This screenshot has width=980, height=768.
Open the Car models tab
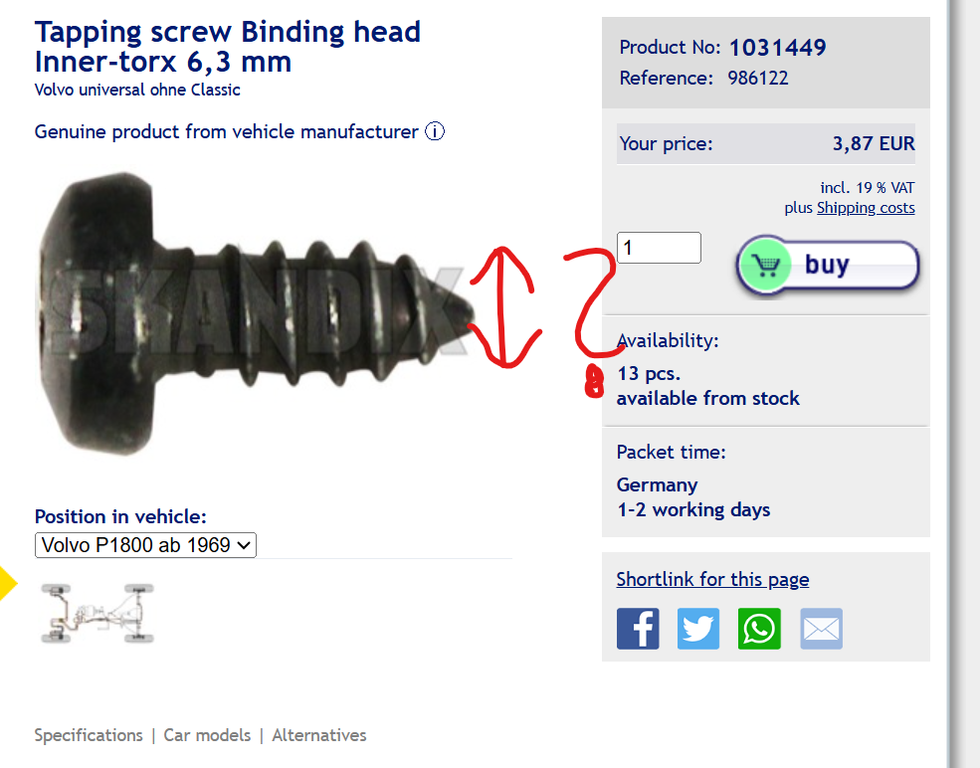point(207,735)
